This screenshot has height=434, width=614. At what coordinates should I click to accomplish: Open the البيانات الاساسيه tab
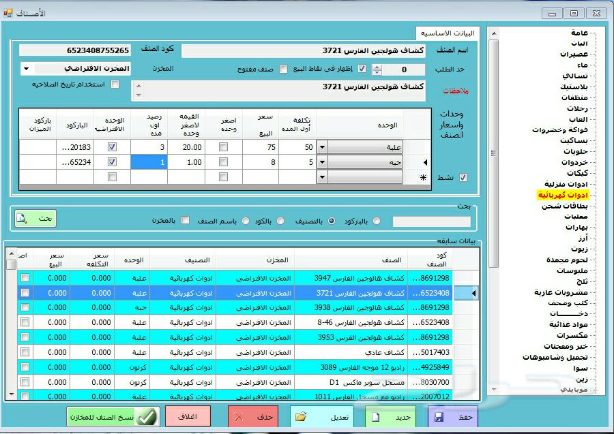click(x=447, y=33)
